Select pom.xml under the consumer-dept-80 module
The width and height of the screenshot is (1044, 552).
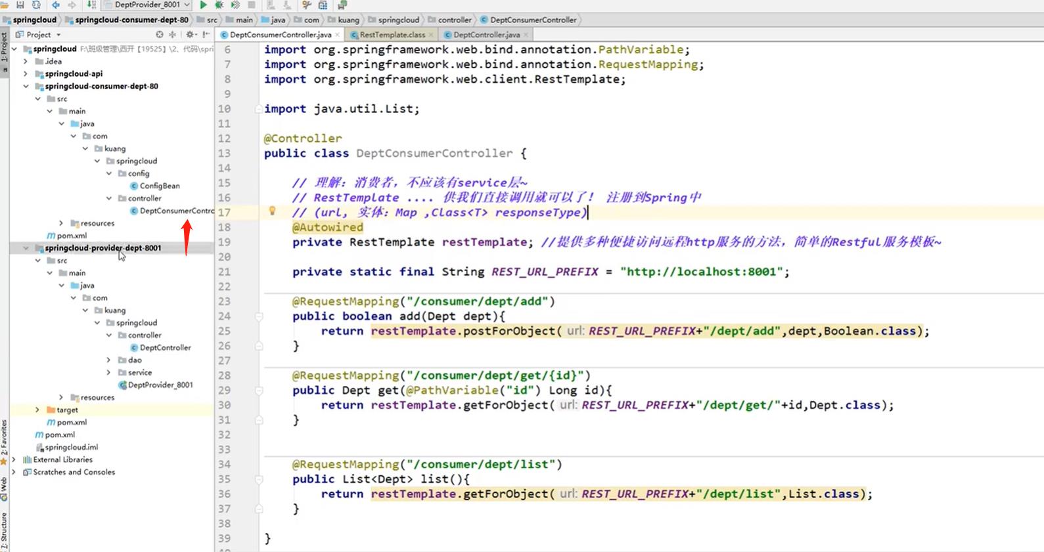click(x=67, y=236)
